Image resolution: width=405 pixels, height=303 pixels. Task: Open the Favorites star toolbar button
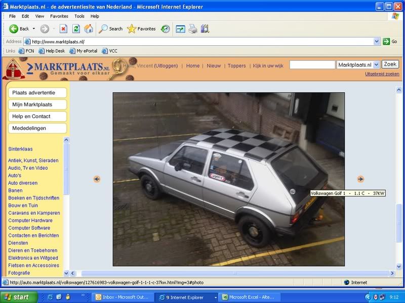click(x=141, y=29)
